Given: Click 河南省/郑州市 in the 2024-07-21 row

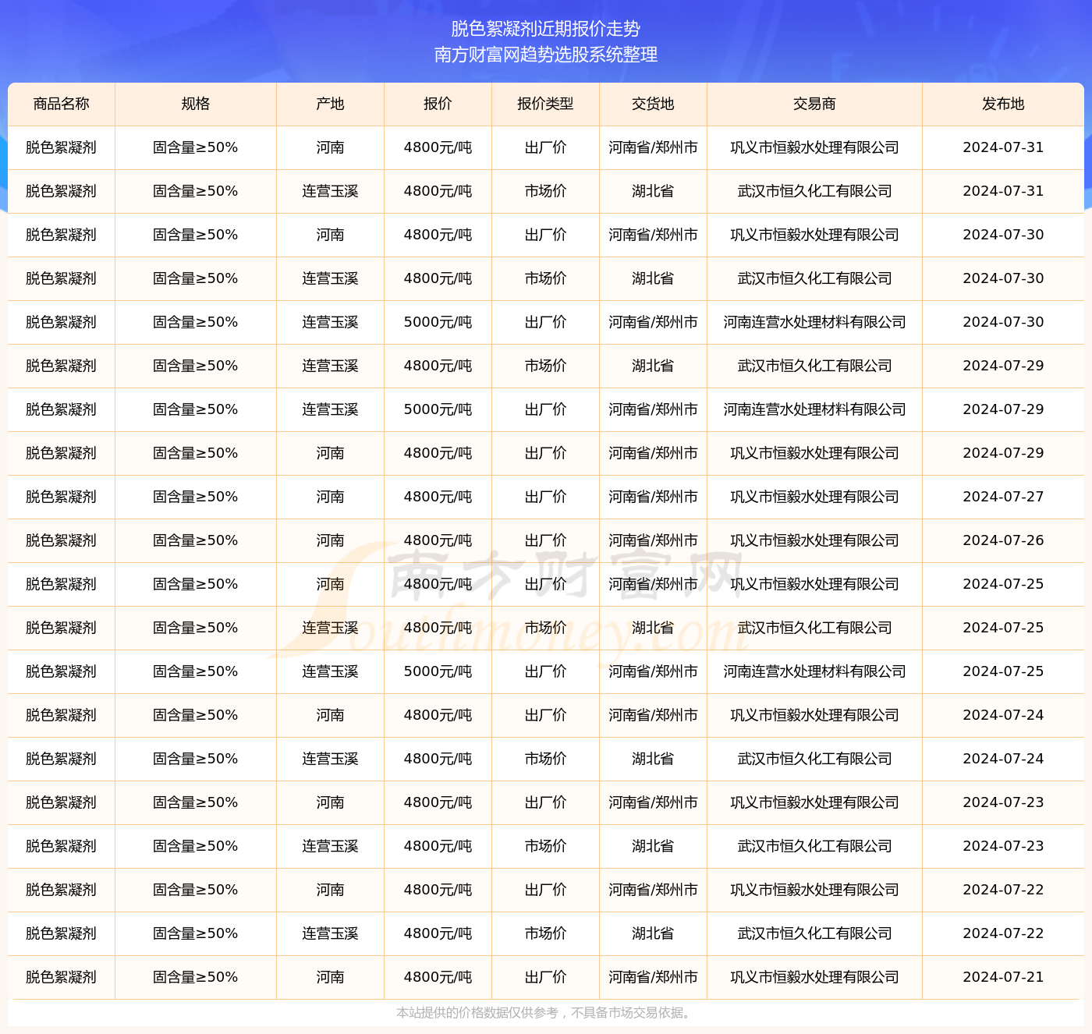Looking at the screenshot, I should point(653,977).
